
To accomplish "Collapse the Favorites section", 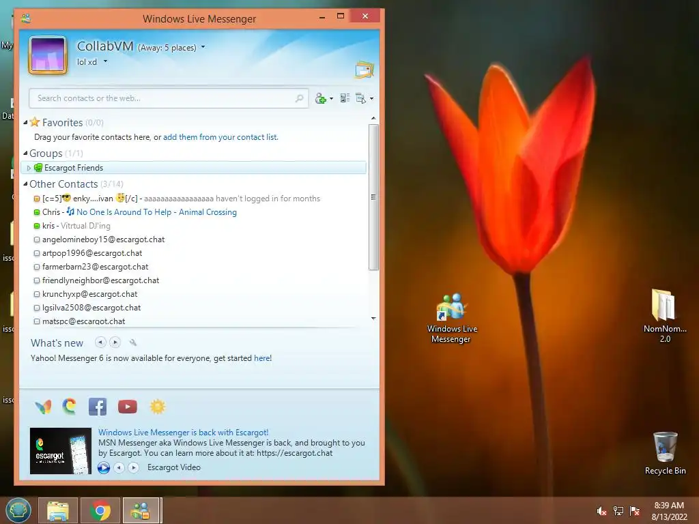I will tap(26, 123).
